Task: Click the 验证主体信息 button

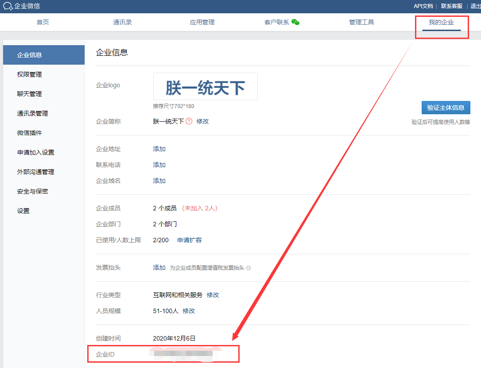Action: [446, 108]
